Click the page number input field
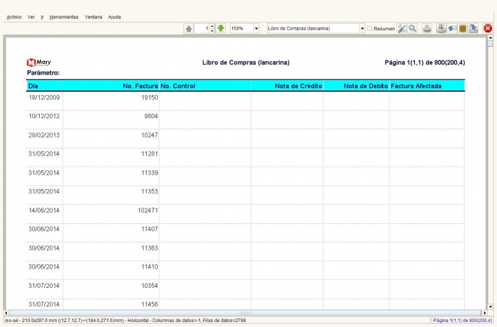Viewport: 497px width, 327px height. pos(202,29)
